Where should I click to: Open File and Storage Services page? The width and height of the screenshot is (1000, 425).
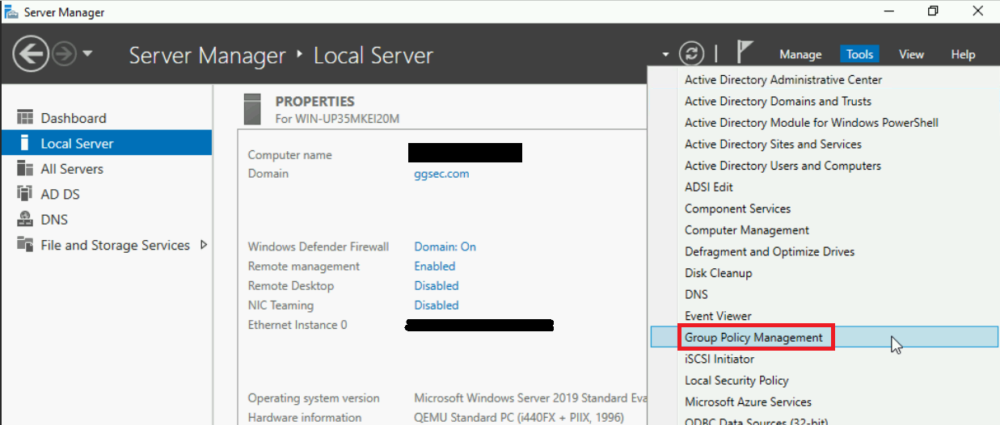(116, 245)
